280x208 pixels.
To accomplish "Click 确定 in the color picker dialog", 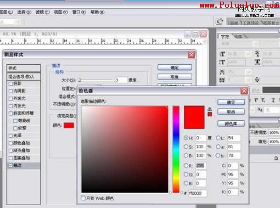I will tap(231, 102).
